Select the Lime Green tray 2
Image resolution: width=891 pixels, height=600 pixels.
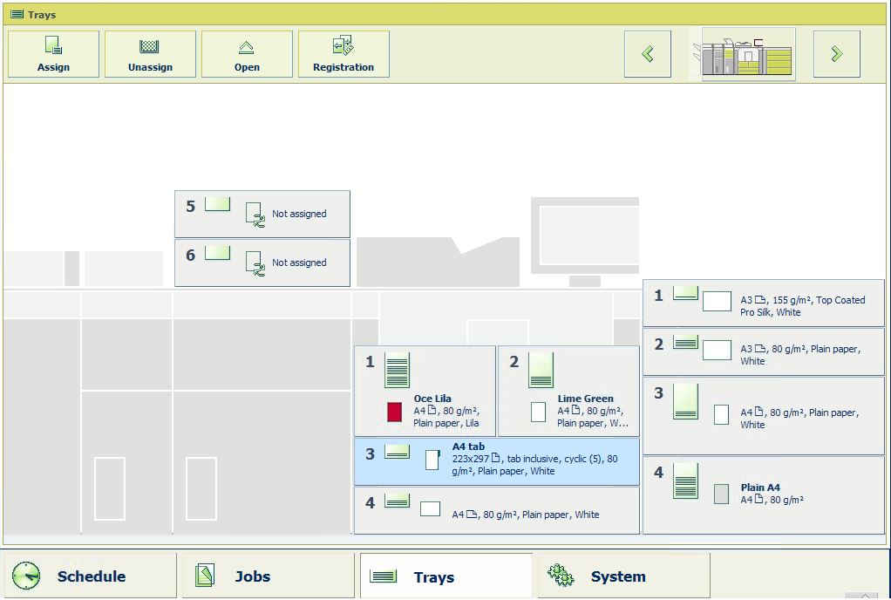click(x=568, y=391)
